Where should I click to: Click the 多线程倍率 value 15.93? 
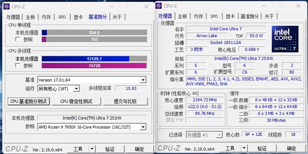[x=131, y=88]
